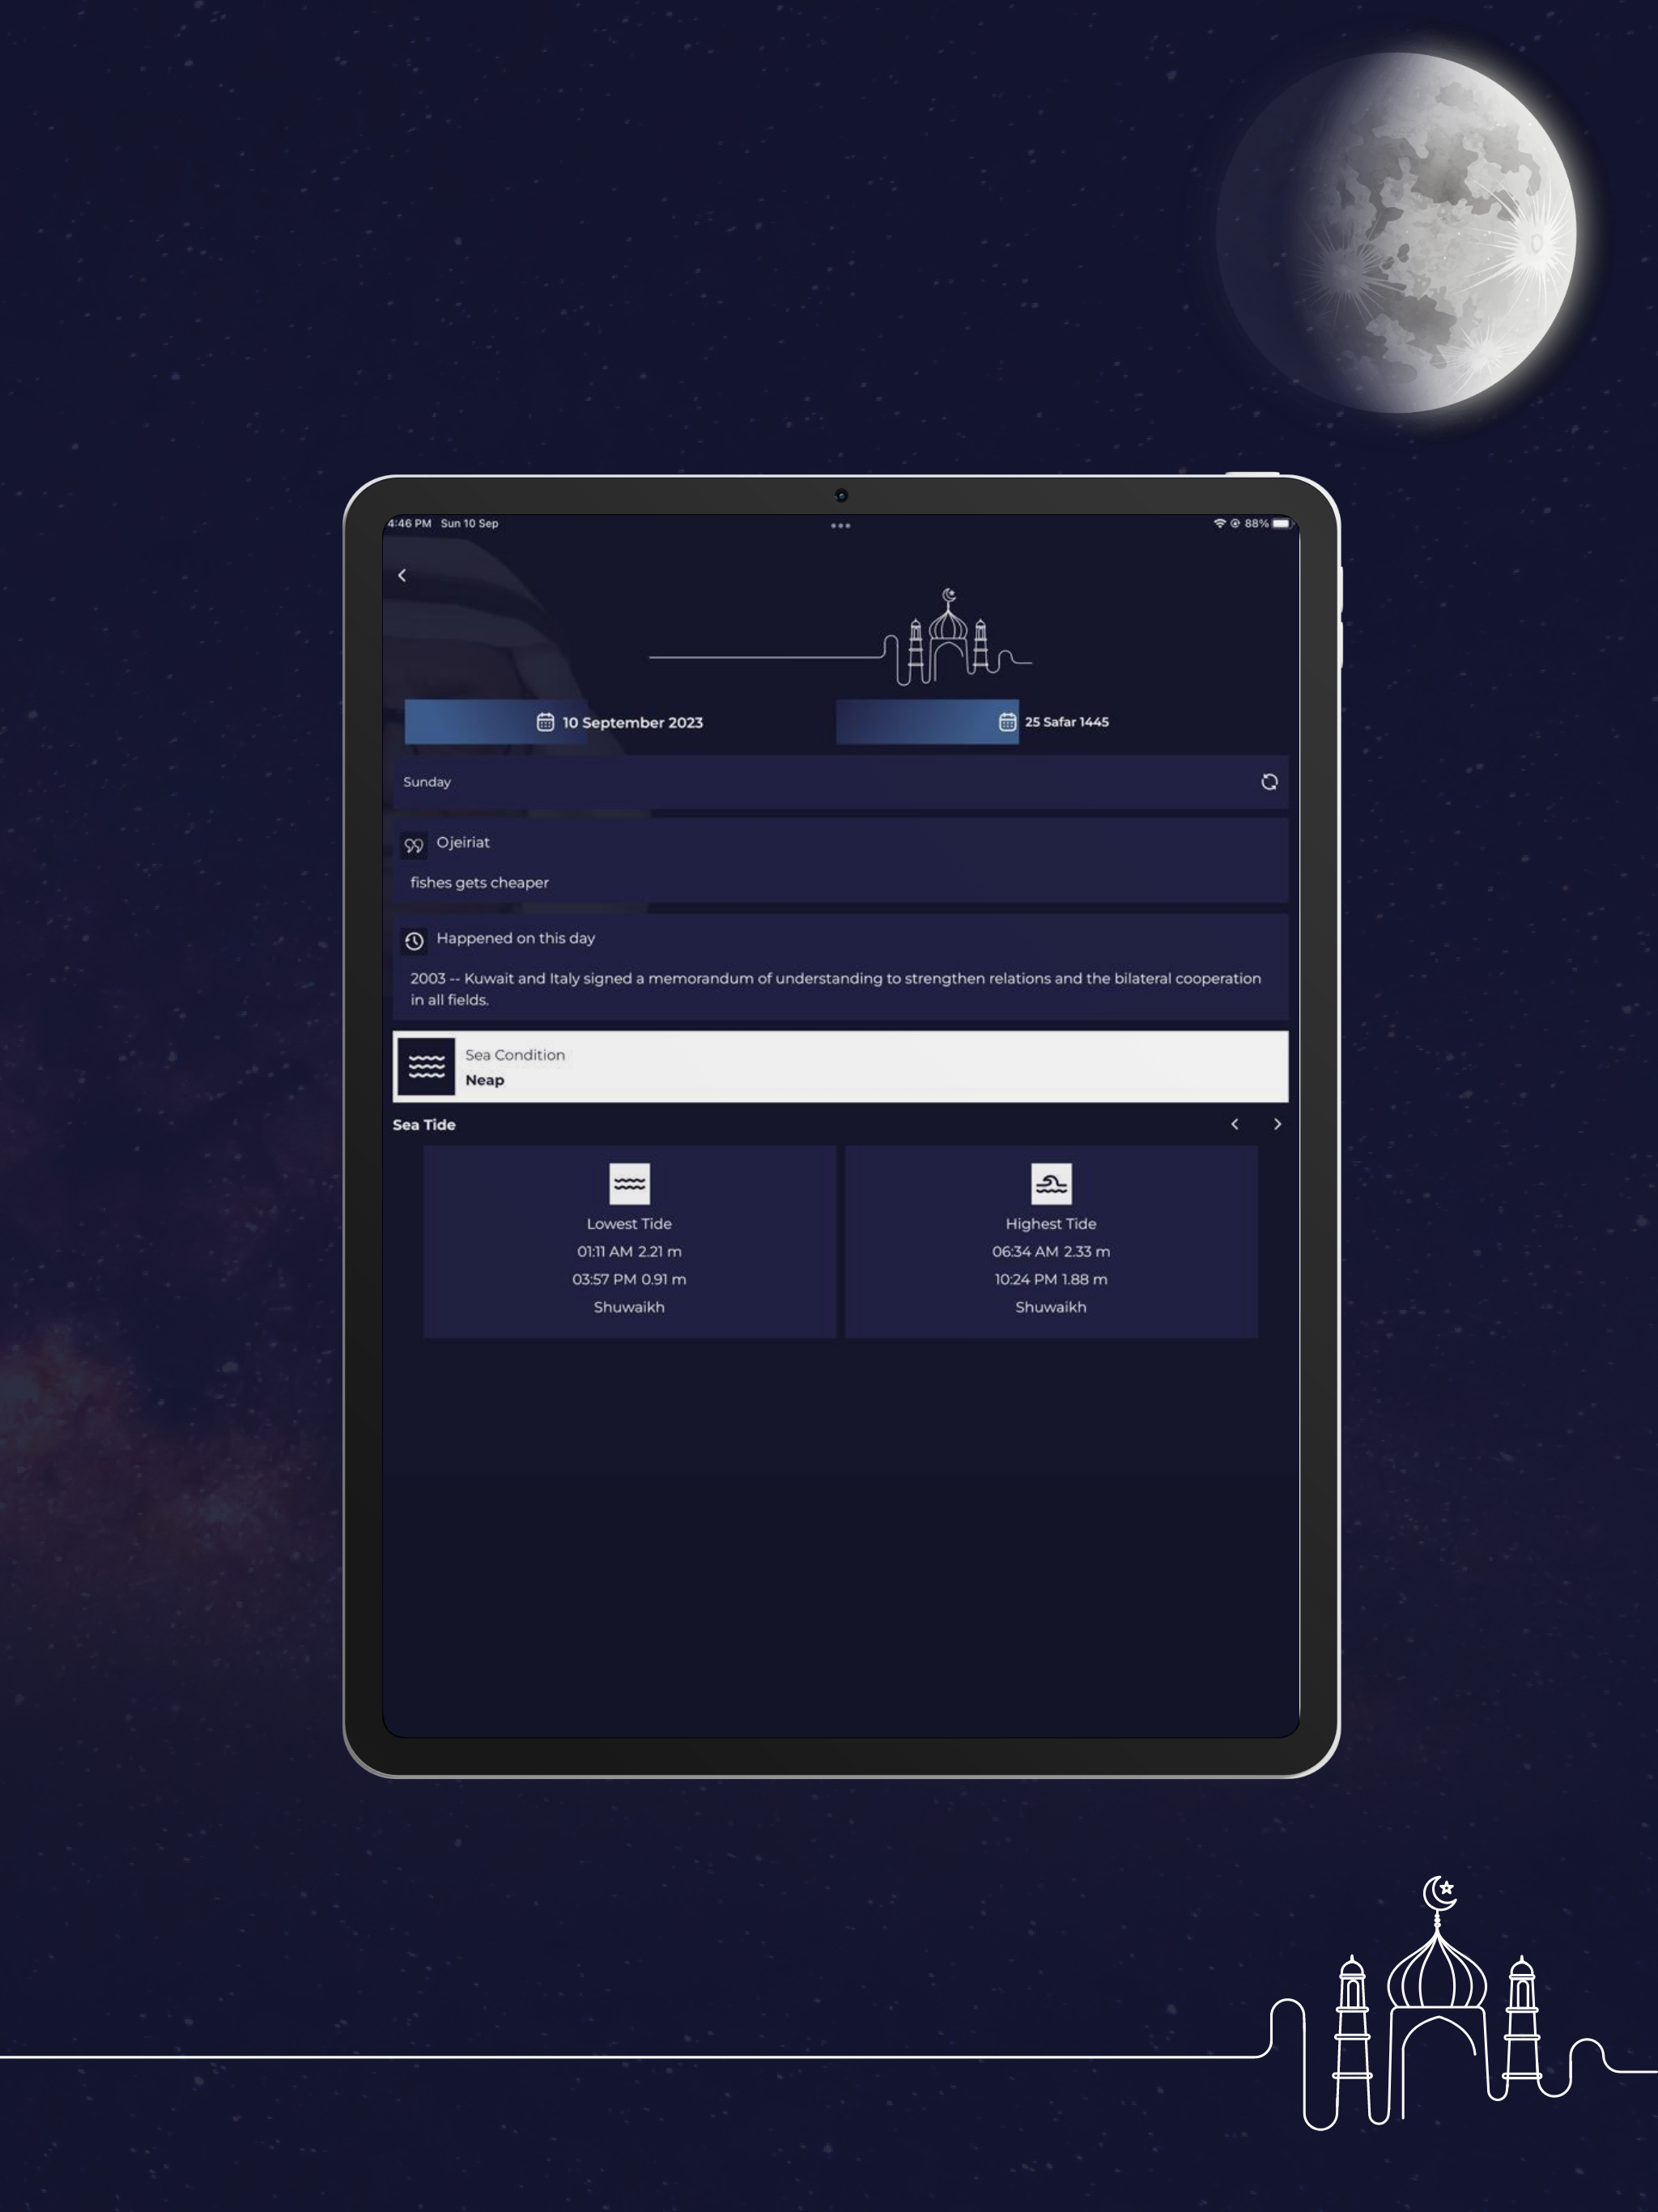Click the 2003 Kuwait and Italy memorandum text

pyautogui.click(x=835, y=989)
